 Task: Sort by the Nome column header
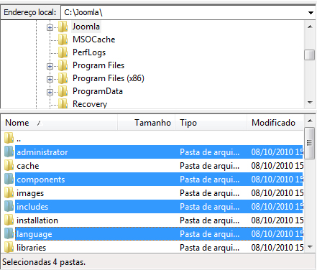point(60,123)
